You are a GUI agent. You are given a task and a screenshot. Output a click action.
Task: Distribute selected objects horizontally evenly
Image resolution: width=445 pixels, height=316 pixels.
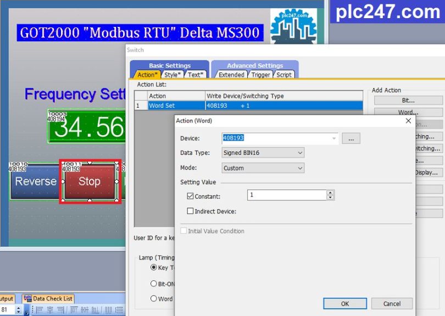(108, 310)
